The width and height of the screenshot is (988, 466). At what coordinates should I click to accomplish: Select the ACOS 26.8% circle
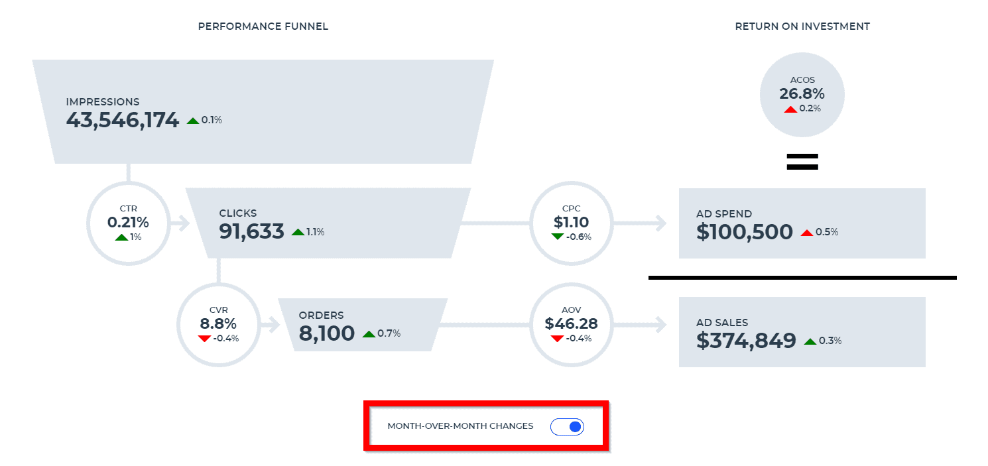coord(802,94)
